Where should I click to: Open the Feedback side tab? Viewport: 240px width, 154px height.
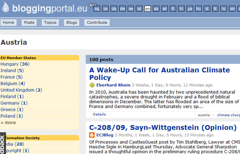click(x=3, y=143)
